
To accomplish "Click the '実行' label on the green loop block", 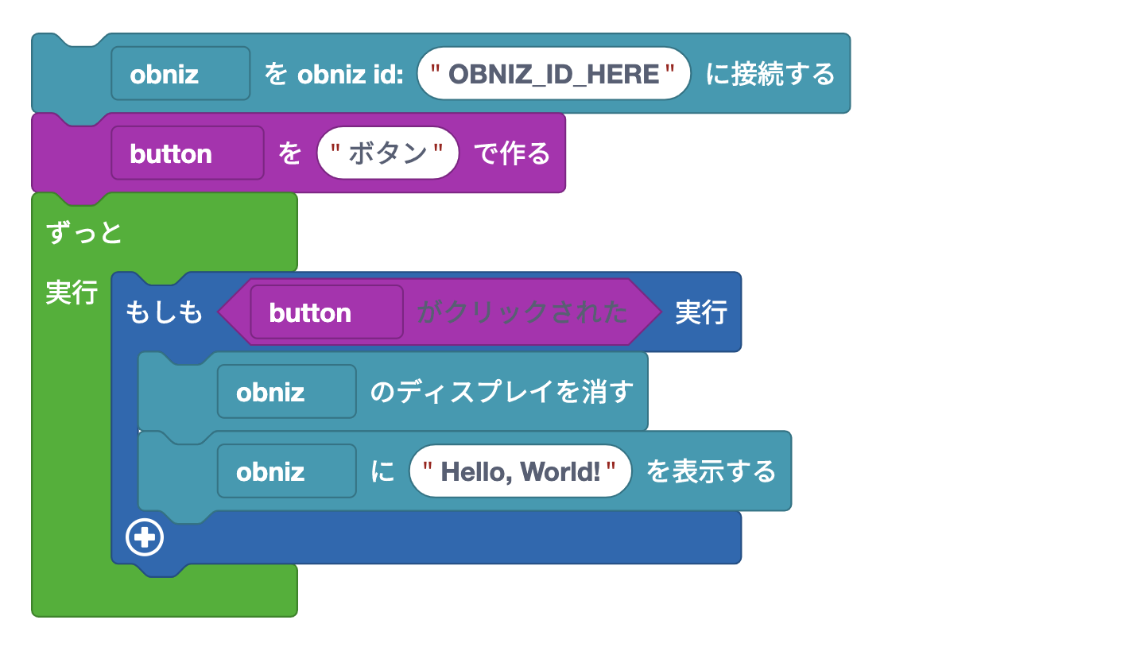I will coord(71,293).
